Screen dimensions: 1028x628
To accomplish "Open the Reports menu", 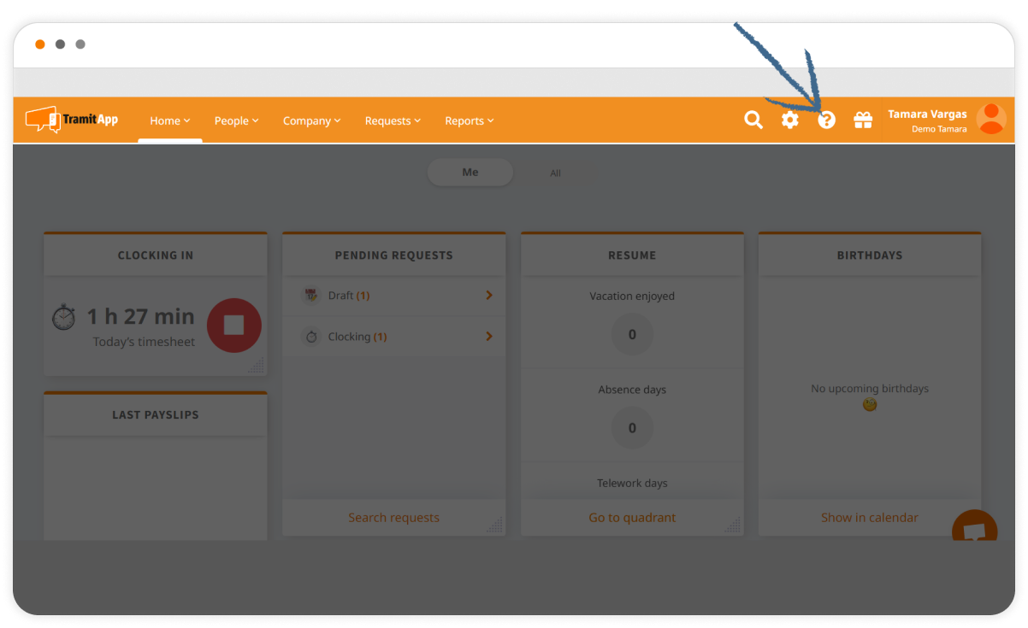I will coord(469,121).
